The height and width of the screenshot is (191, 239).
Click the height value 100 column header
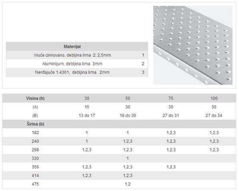(x=214, y=98)
